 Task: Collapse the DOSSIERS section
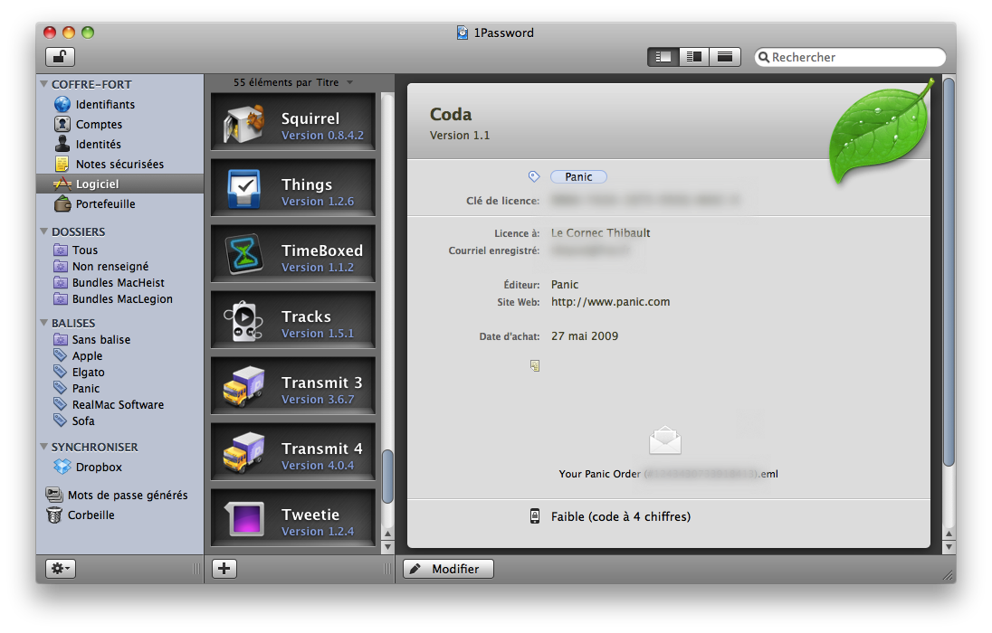pyautogui.click(x=44, y=231)
